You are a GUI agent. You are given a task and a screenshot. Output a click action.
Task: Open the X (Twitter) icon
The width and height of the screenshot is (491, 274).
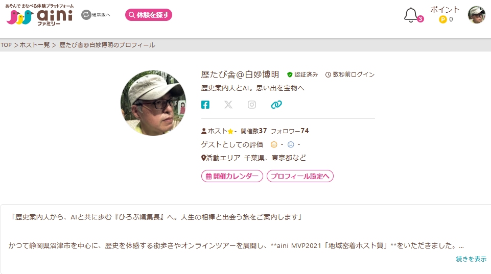coord(228,105)
